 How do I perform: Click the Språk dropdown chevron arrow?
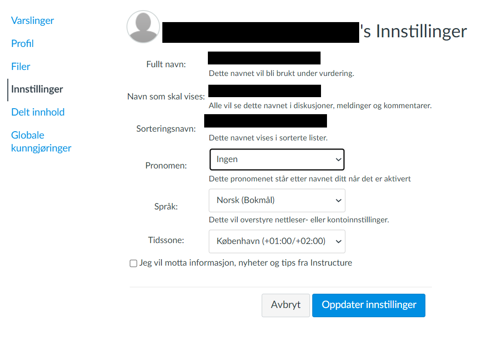338,200
